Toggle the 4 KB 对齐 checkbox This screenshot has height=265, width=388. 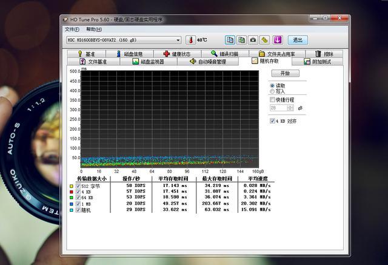(x=272, y=121)
